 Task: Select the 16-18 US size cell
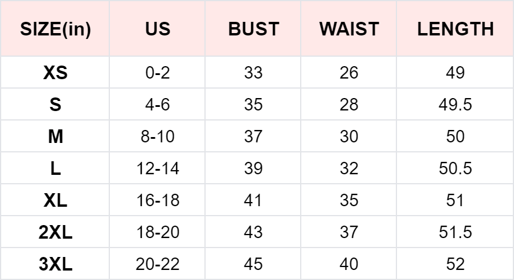[157, 201]
